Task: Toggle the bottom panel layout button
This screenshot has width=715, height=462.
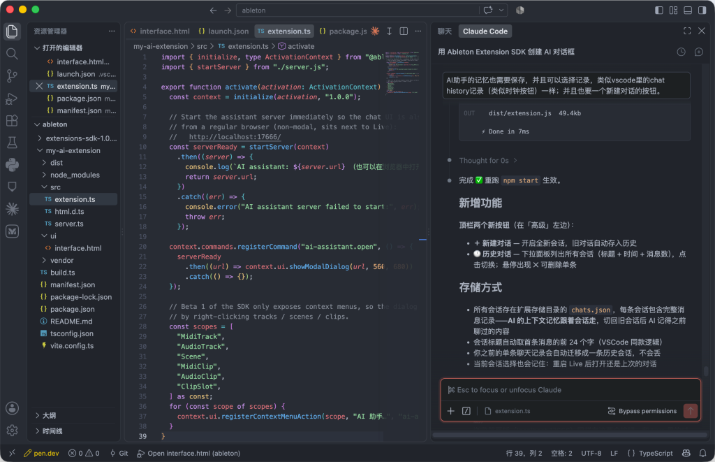Action: coord(688,10)
